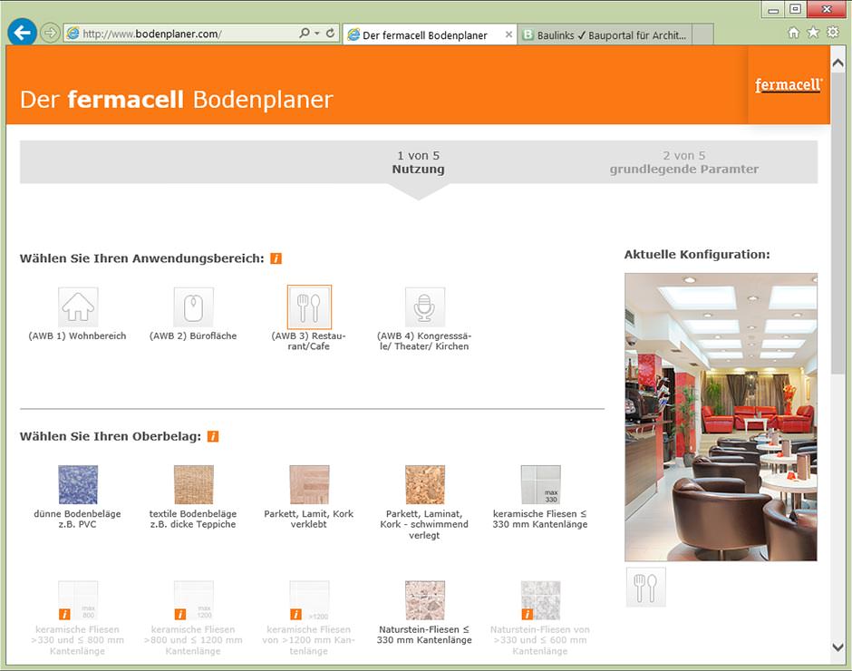
Task: Click the browser Refresh icon
Action: [330, 34]
